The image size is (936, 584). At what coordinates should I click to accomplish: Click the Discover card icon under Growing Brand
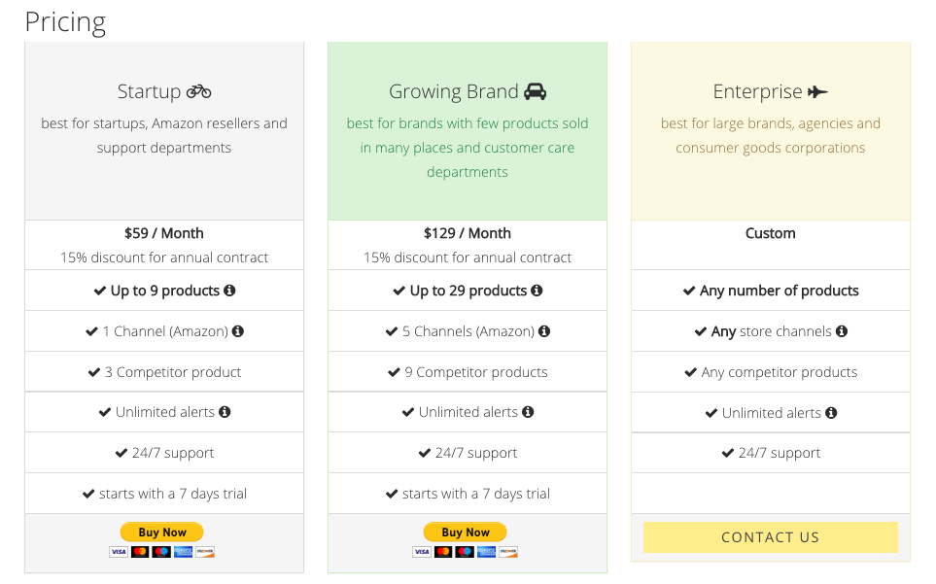[508, 552]
